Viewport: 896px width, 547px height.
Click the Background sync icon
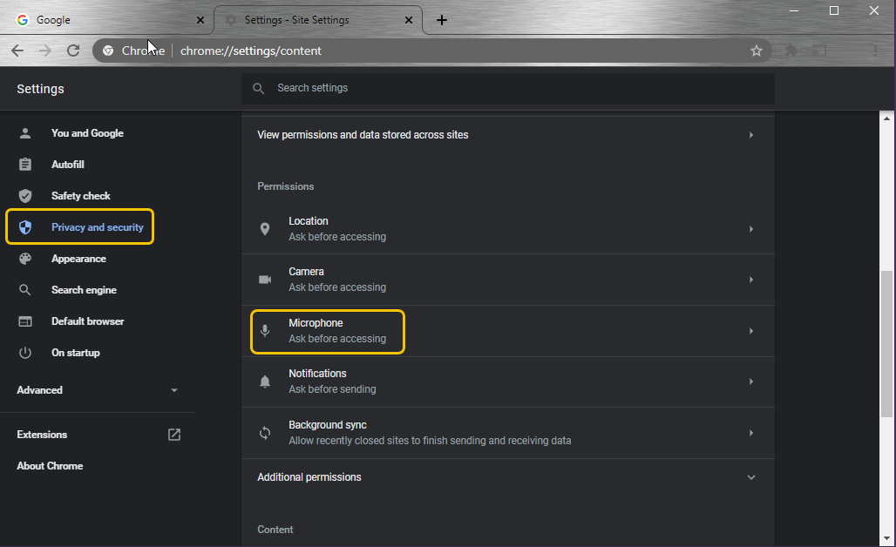(265, 433)
